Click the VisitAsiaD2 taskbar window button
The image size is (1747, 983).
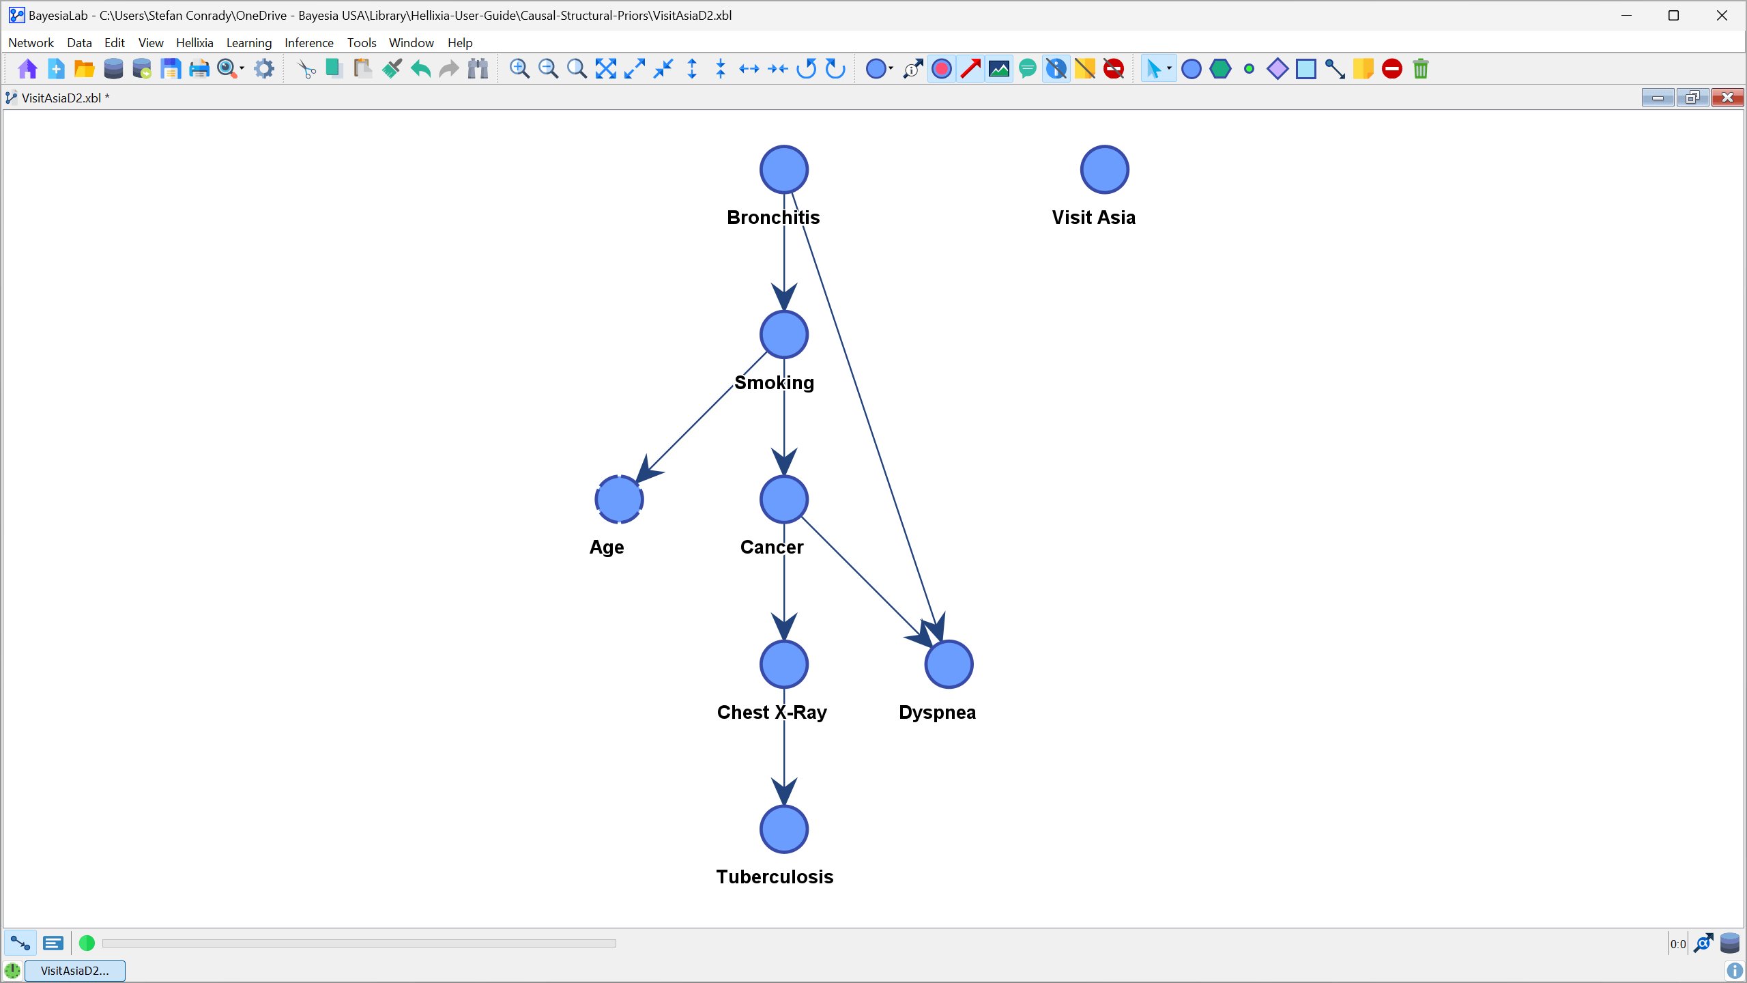coord(75,971)
